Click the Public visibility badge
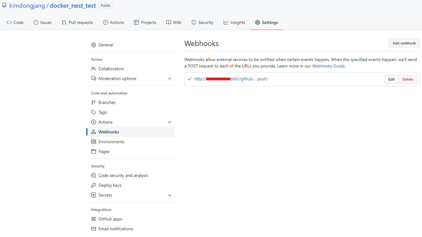 106,6
